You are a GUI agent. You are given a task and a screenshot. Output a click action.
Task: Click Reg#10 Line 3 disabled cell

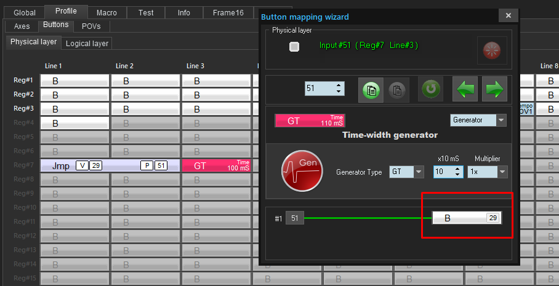point(217,208)
